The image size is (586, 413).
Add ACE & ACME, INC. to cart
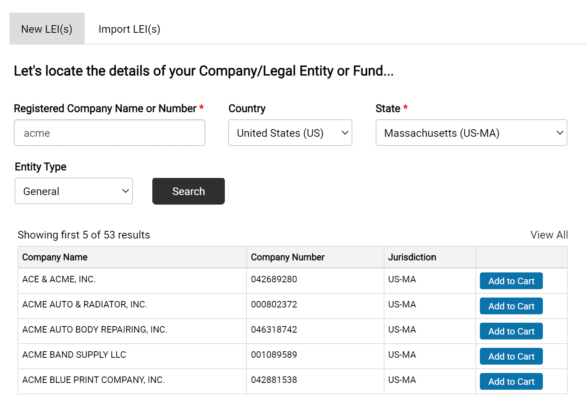511,281
